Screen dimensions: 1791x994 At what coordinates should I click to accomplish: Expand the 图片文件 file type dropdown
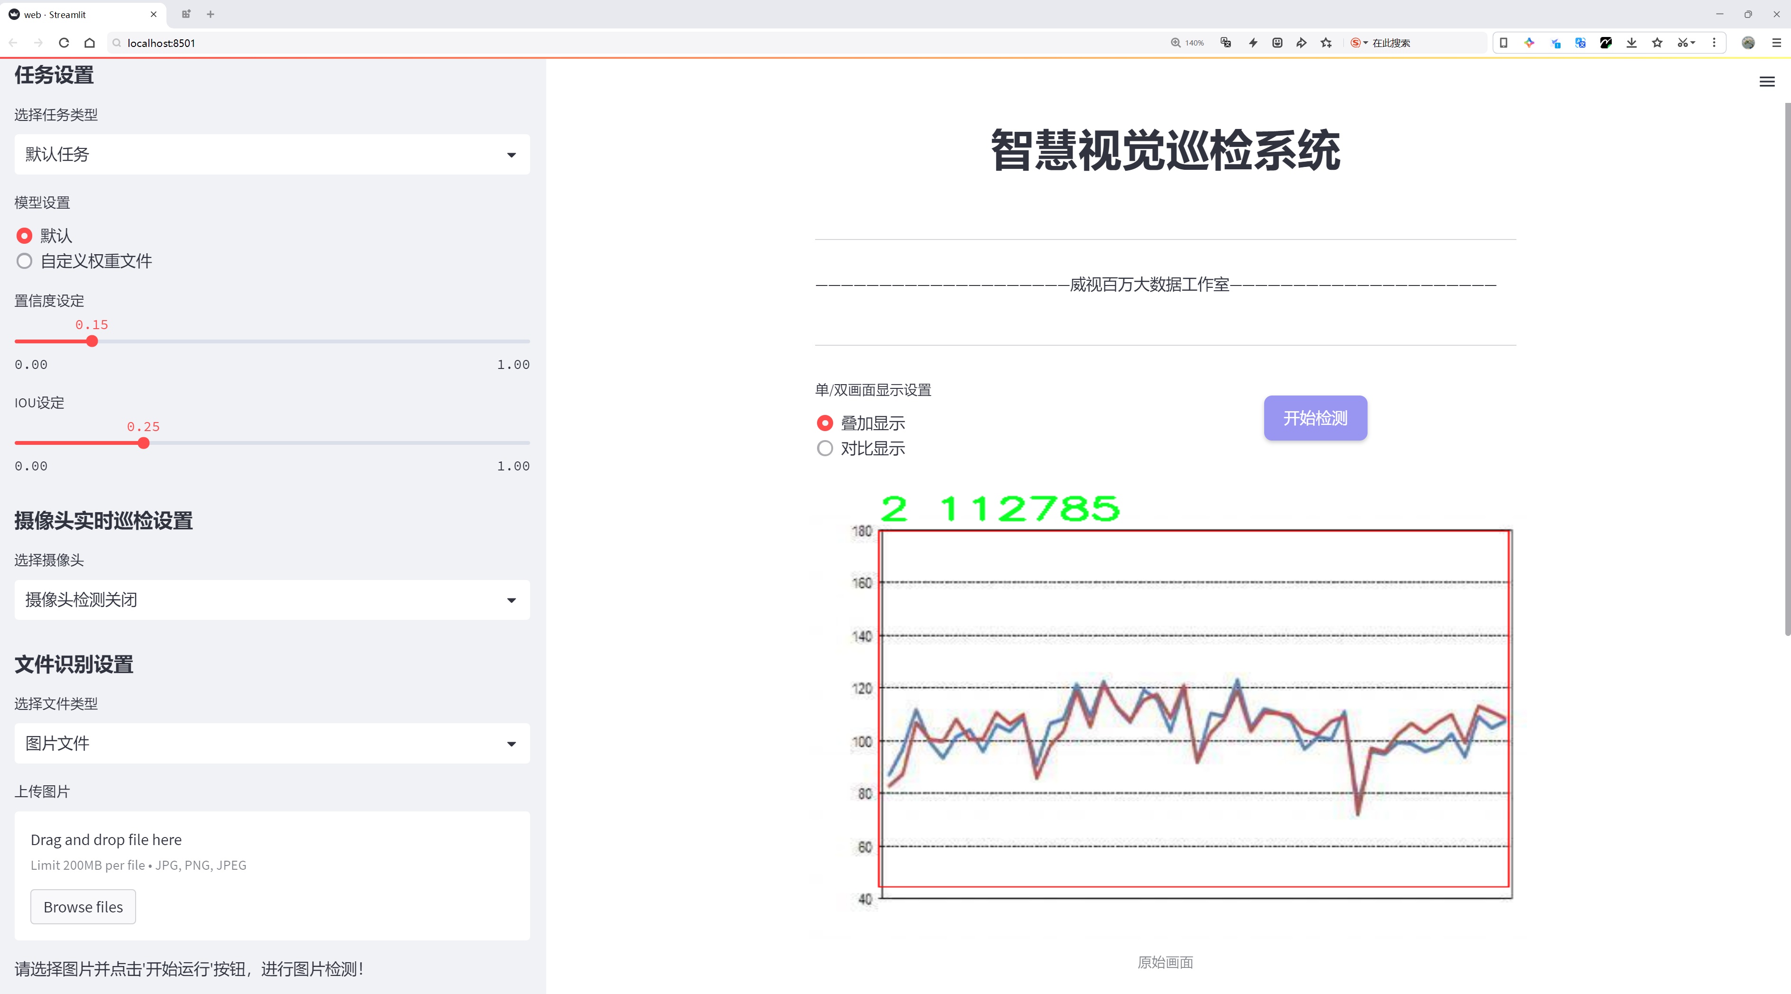pyautogui.click(x=272, y=744)
